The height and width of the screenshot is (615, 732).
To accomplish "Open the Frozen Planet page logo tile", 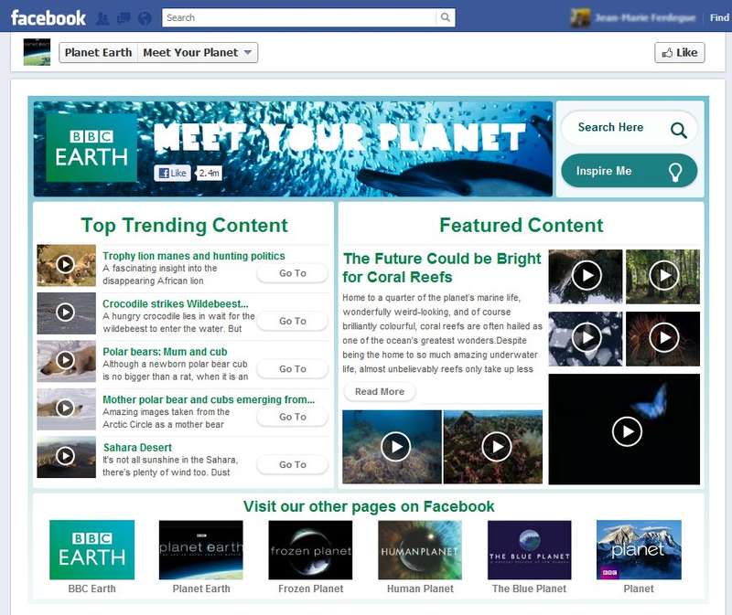I will coord(310,550).
